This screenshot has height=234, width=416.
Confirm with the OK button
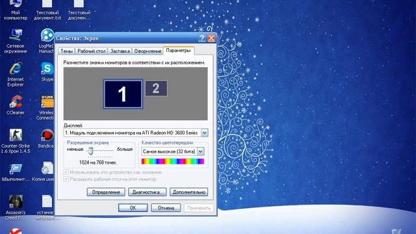[x=133, y=208]
